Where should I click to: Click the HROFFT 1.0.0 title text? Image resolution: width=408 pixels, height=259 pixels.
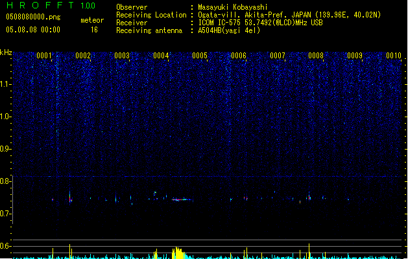pos(51,5)
